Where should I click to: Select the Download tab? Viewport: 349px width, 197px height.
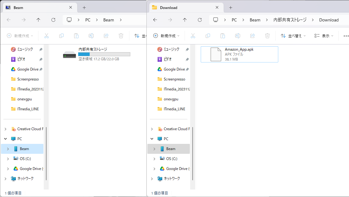[x=186, y=7]
